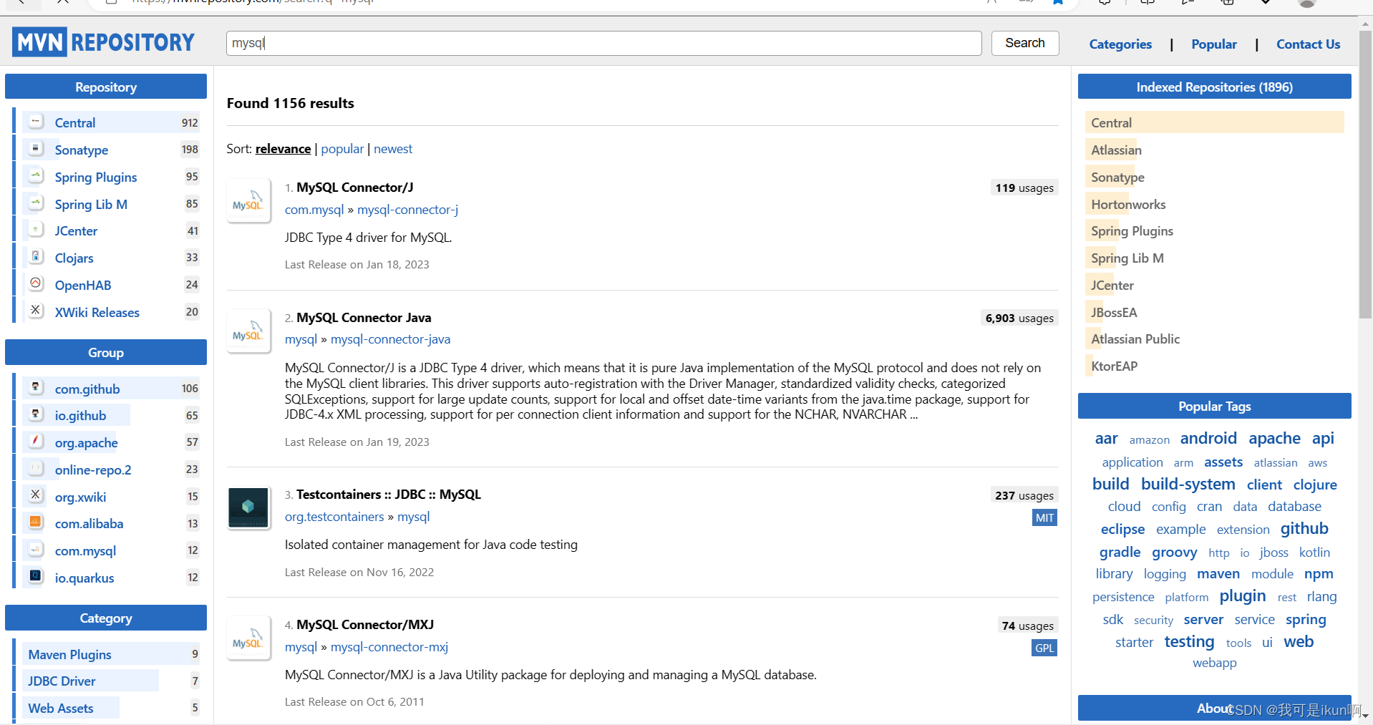Click the com.alibaba group icon
The width and height of the screenshot is (1373, 725).
coord(36,522)
